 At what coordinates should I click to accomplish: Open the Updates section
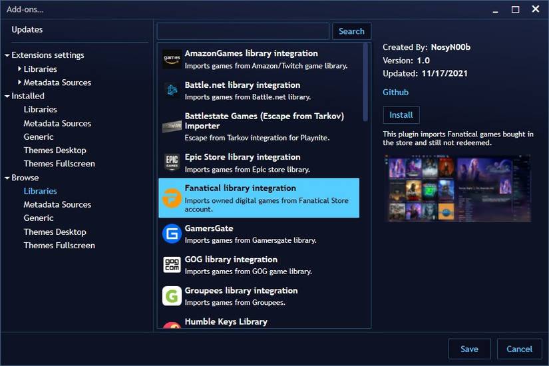[x=27, y=29]
